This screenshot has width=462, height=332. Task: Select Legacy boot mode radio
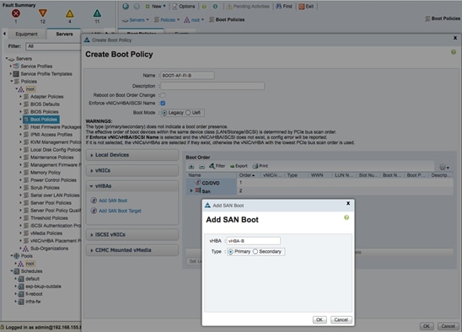pyautogui.click(x=164, y=113)
